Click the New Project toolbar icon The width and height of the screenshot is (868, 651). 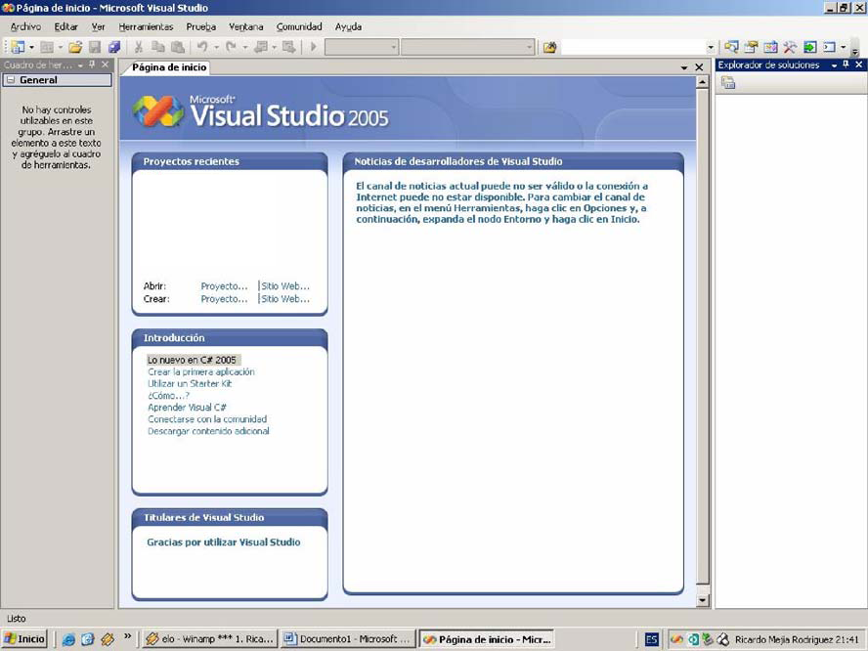[x=18, y=48]
